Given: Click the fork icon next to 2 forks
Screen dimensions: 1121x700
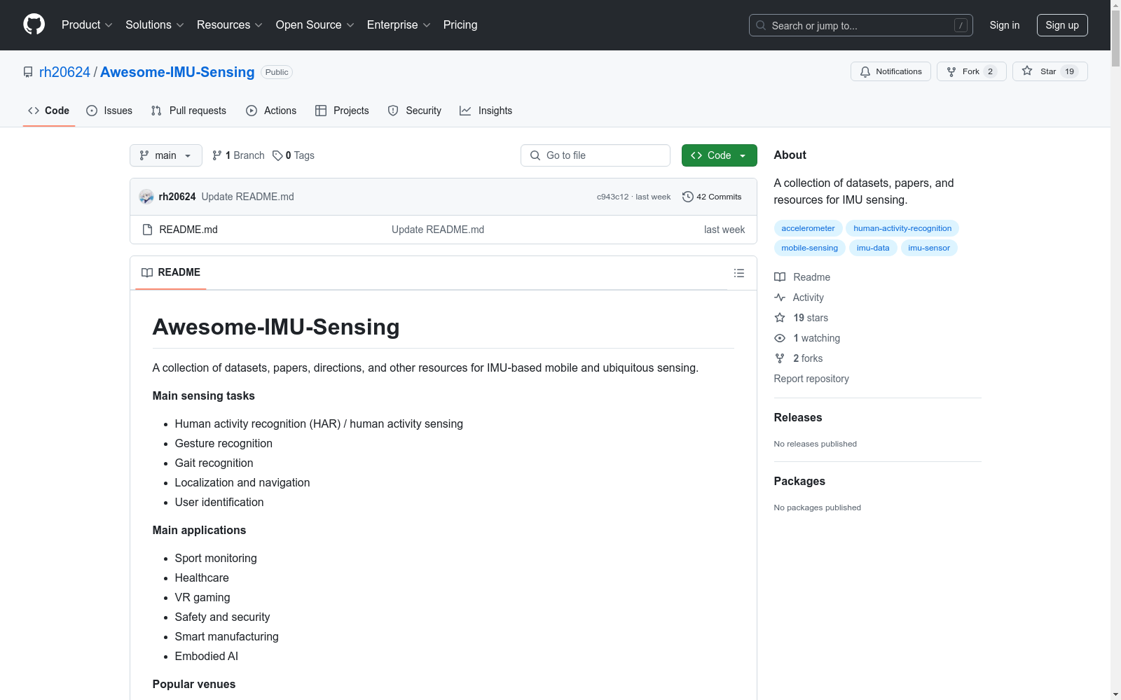Looking at the screenshot, I should [780, 358].
